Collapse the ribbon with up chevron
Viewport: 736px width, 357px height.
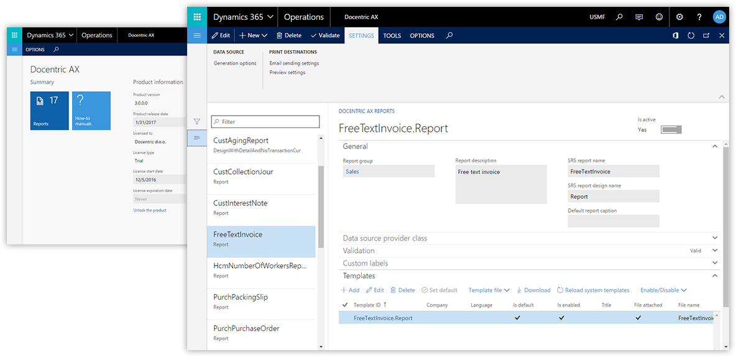722,97
